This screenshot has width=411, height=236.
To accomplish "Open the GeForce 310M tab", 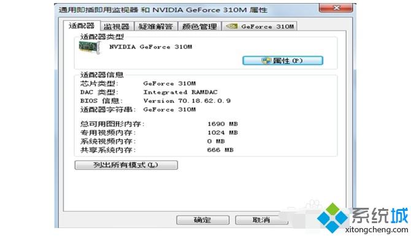I will [x=259, y=26].
